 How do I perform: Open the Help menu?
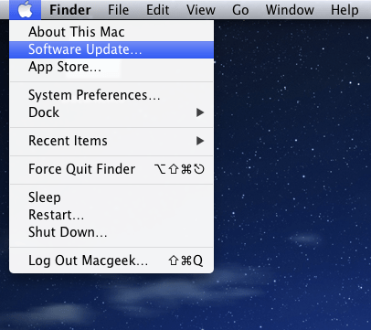[x=344, y=10]
